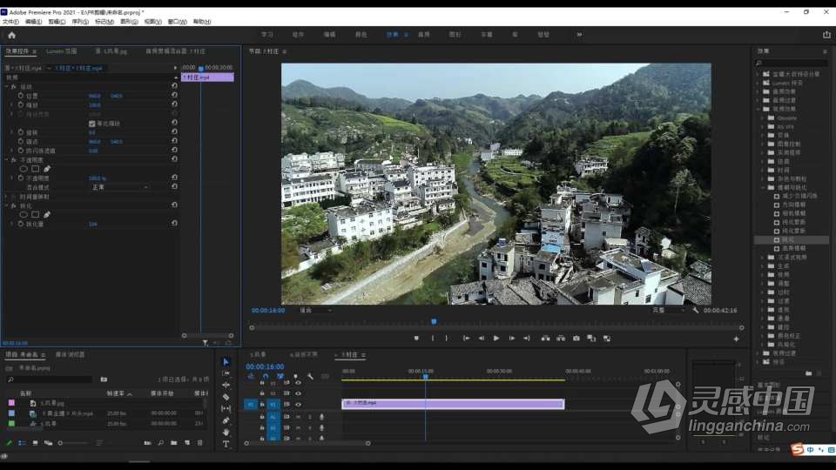Click Export Frame camera icon

(x=576, y=339)
